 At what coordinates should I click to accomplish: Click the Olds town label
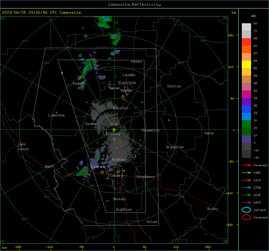(x=114, y=124)
